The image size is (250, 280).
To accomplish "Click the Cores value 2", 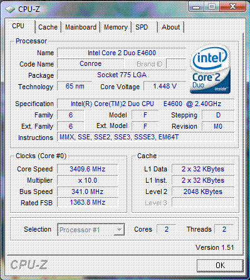I will pos(166,229).
